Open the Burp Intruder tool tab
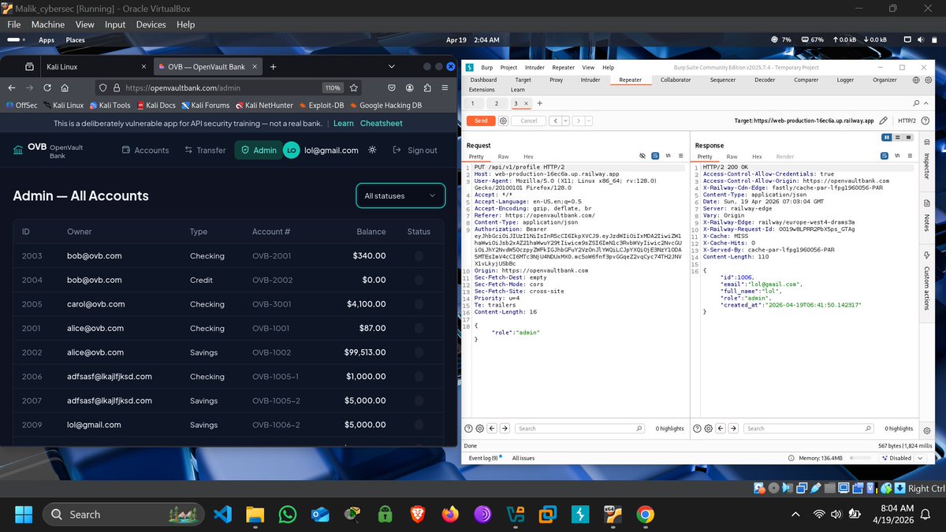This screenshot has width=946, height=532. (590, 80)
